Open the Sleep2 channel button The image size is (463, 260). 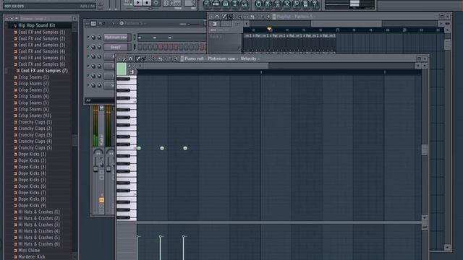[116, 47]
